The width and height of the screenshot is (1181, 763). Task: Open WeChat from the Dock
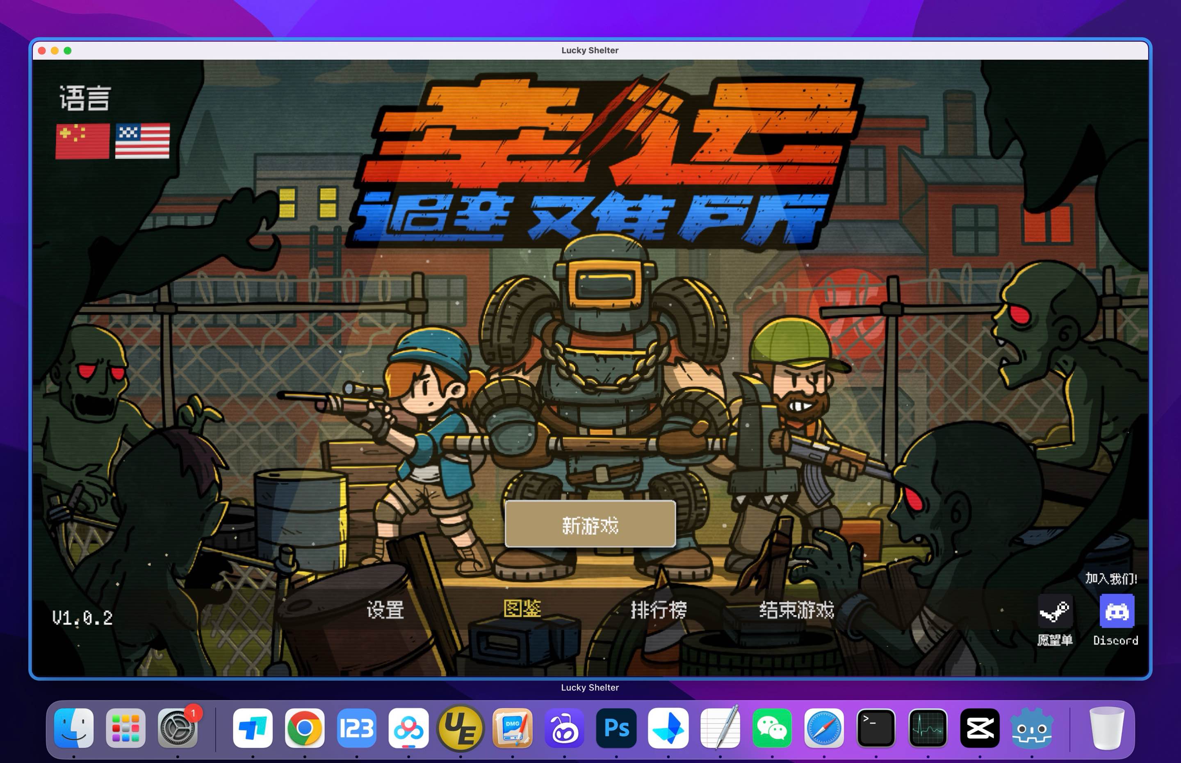773,728
